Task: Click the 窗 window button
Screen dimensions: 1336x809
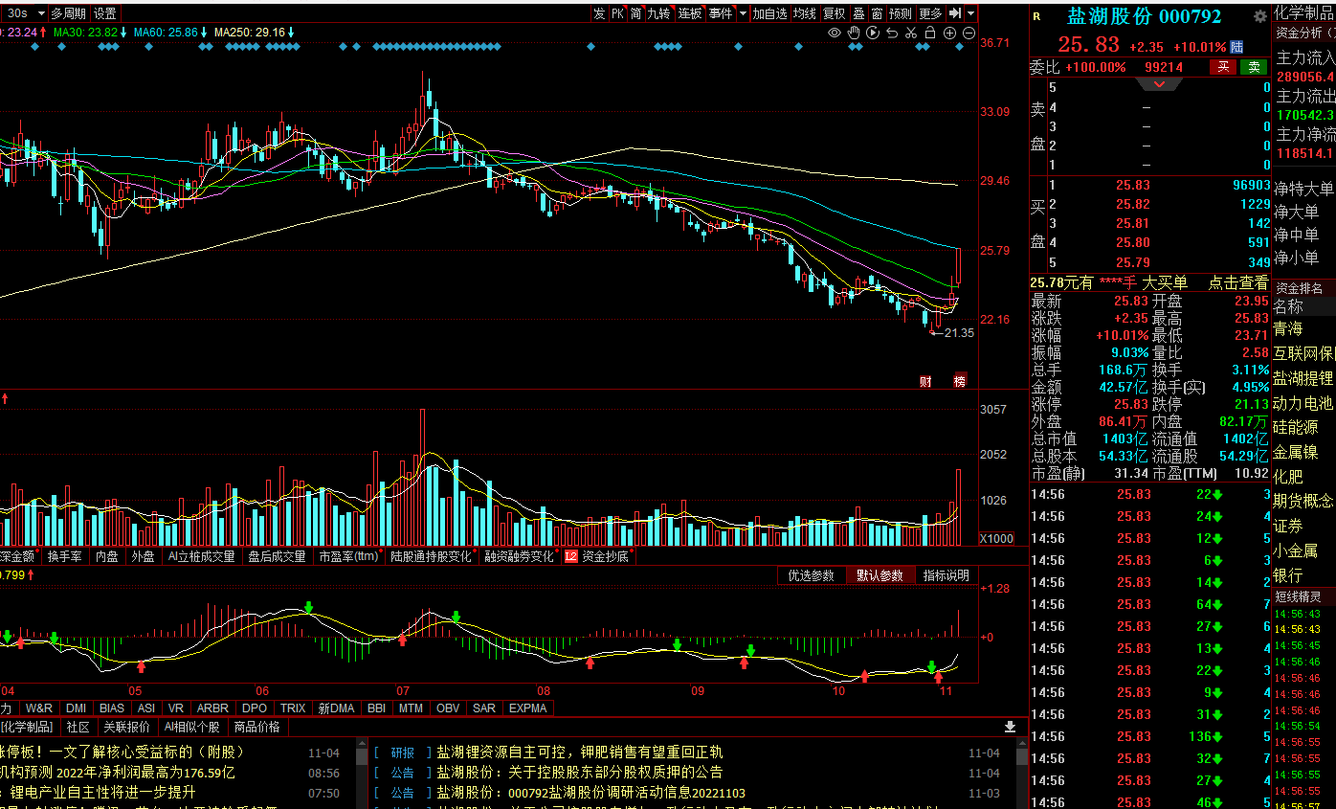Action: point(877,13)
